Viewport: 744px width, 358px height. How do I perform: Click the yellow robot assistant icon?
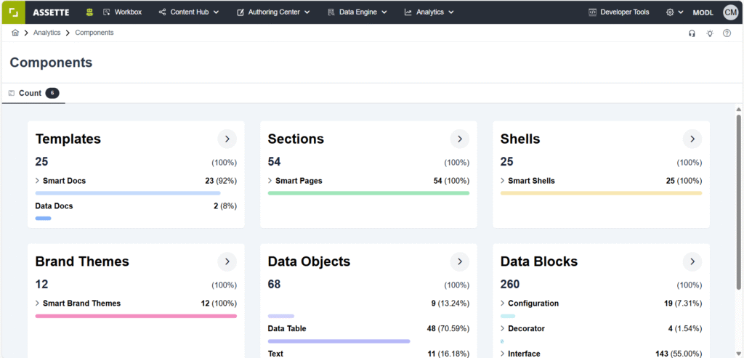tap(89, 12)
